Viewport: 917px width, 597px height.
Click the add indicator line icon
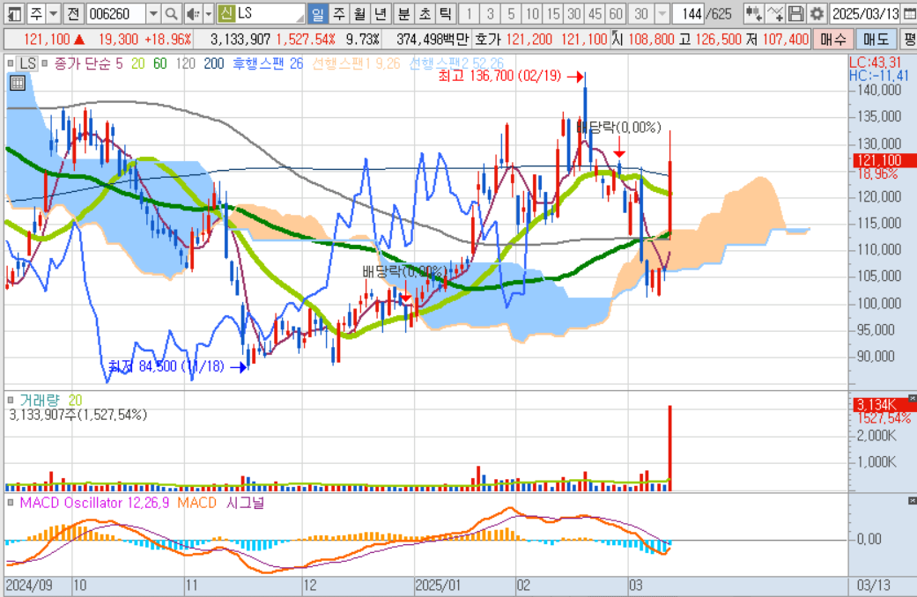pyautogui.click(x=775, y=13)
